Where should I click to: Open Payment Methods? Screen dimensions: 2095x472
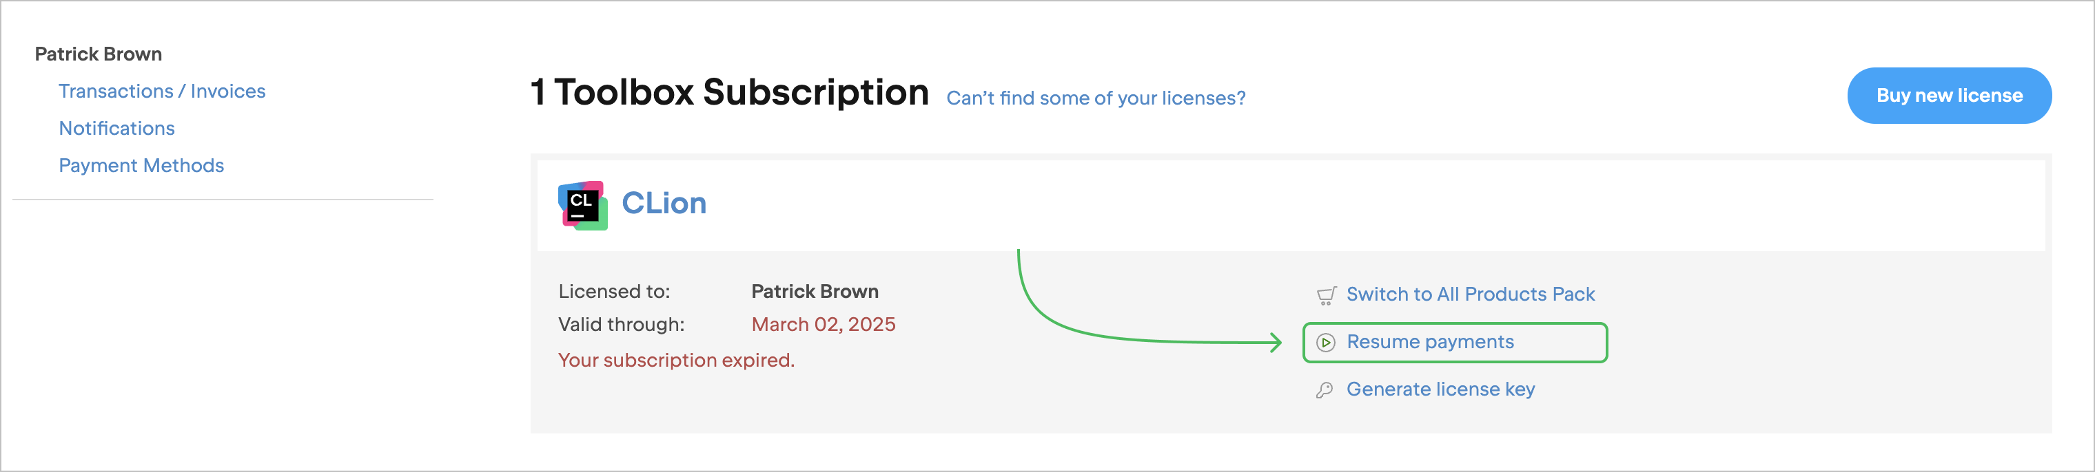[141, 165]
